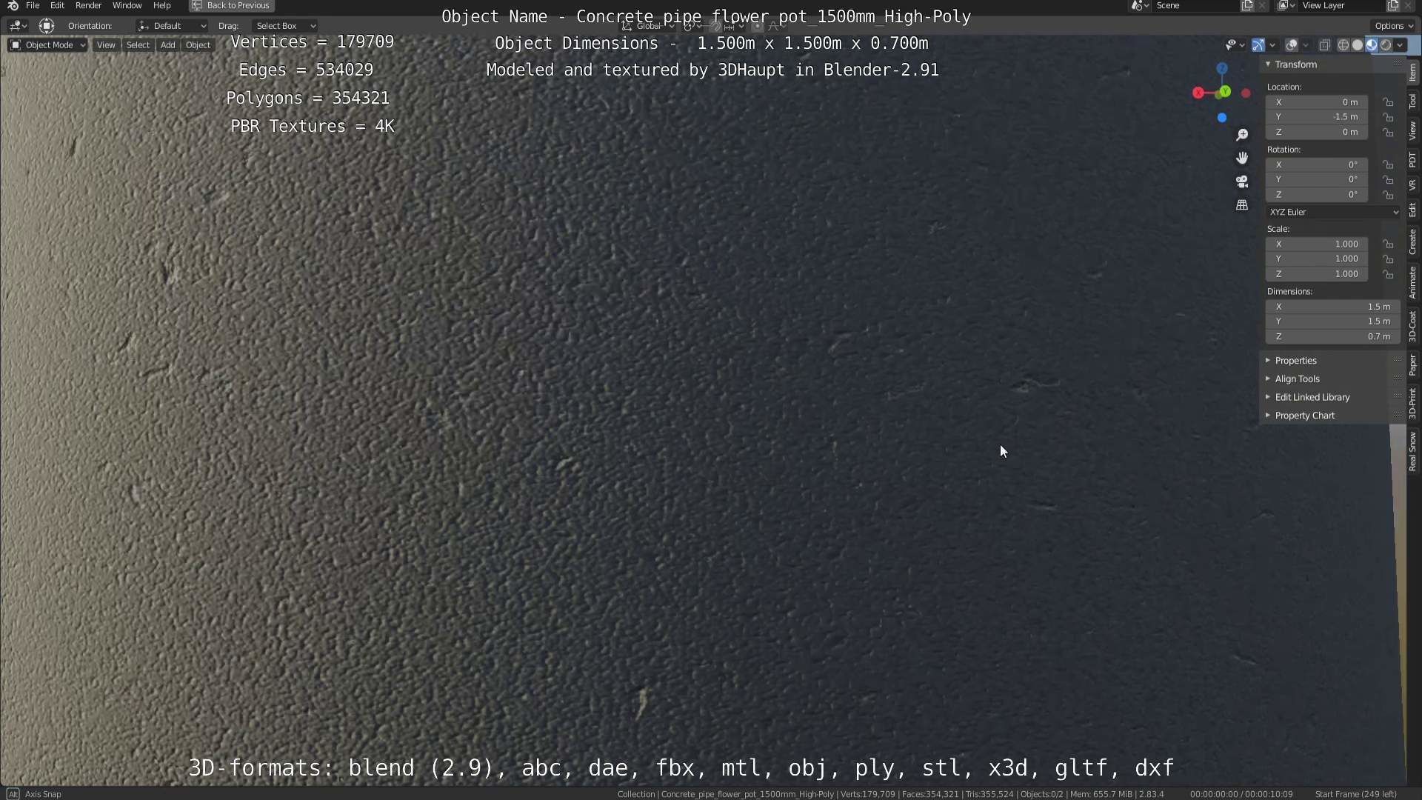Open the Object Mode dropdown
This screenshot has width=1422, height=800.
coord(47,45)
